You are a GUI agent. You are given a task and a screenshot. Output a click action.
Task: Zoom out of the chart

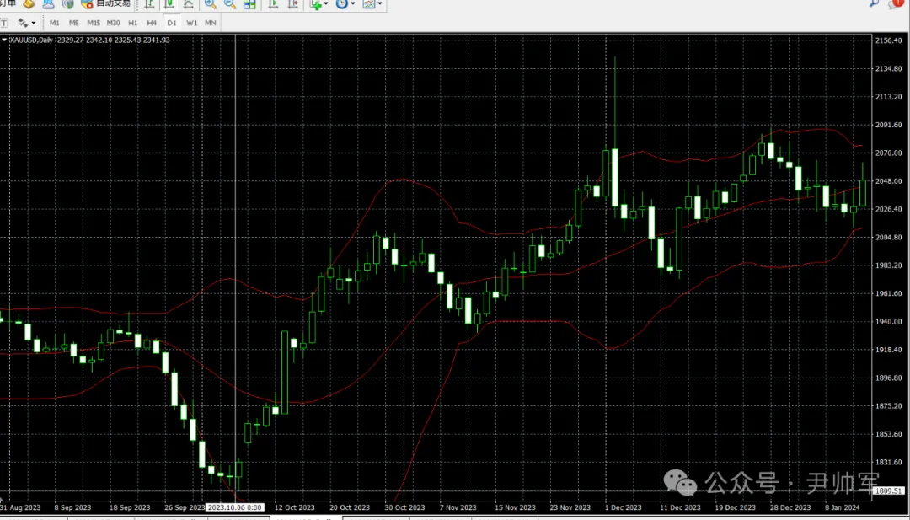230,4
